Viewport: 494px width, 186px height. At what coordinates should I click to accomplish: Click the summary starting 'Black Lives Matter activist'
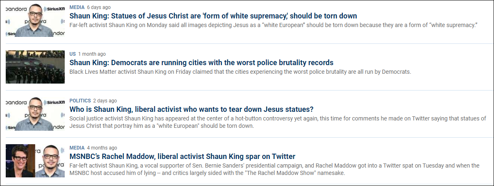(240, 72)
